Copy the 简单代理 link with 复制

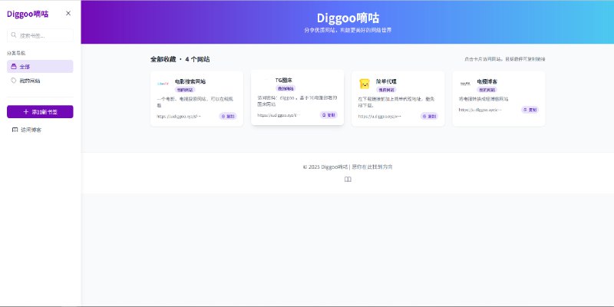click(x=429, y=117)
